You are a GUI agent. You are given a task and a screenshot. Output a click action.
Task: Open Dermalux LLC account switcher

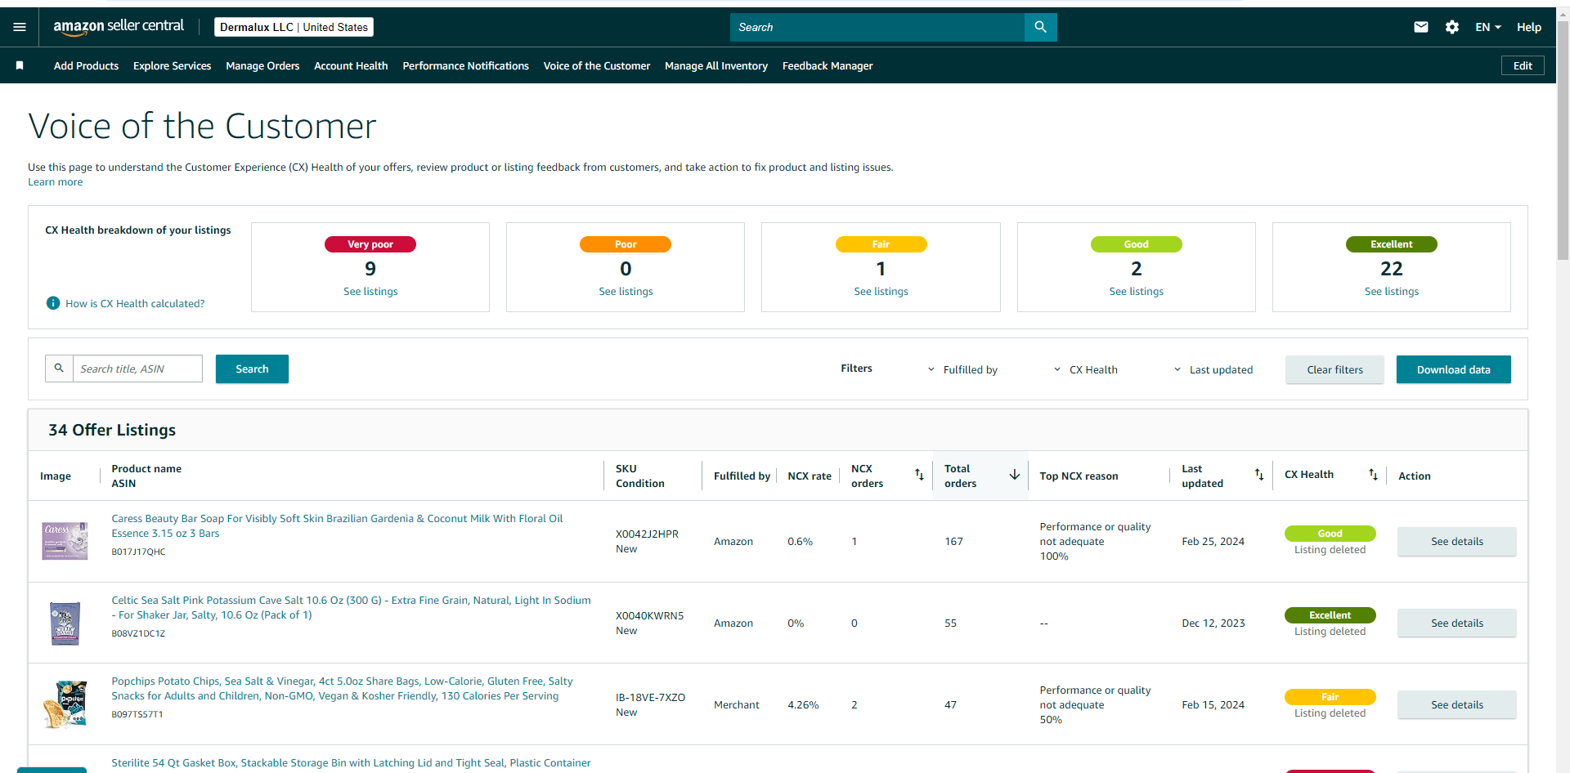click(294, 27)
